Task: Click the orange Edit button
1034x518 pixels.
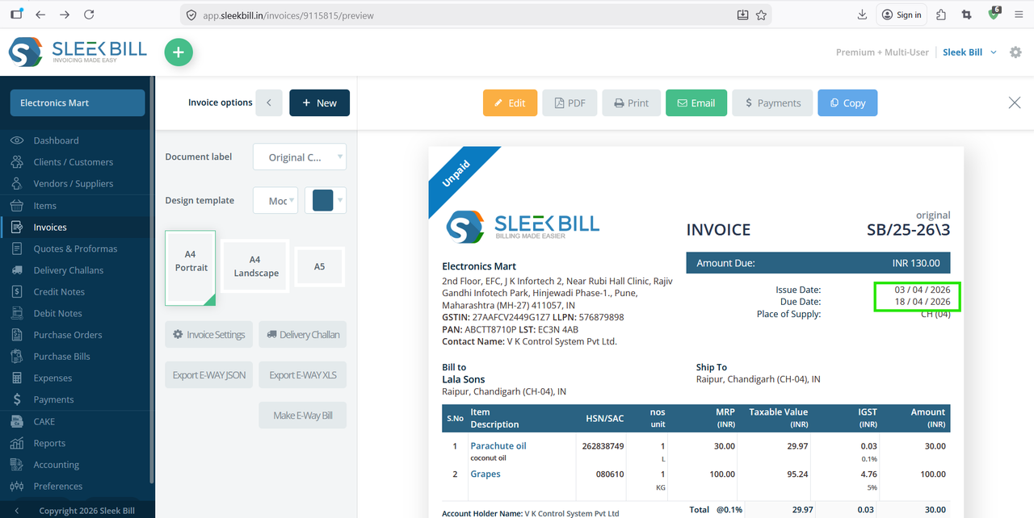Action: pyautogui.click(x=510, y=102)
